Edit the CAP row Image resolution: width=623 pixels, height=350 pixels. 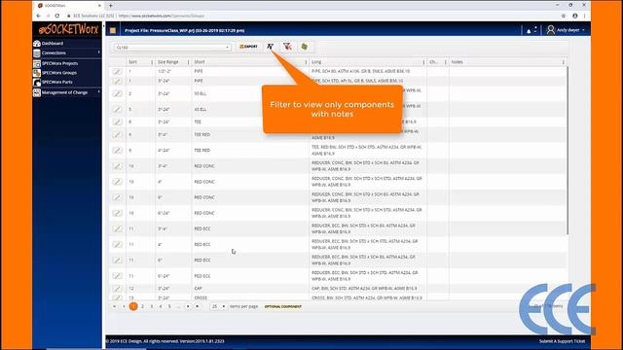(x=117, y=289)
